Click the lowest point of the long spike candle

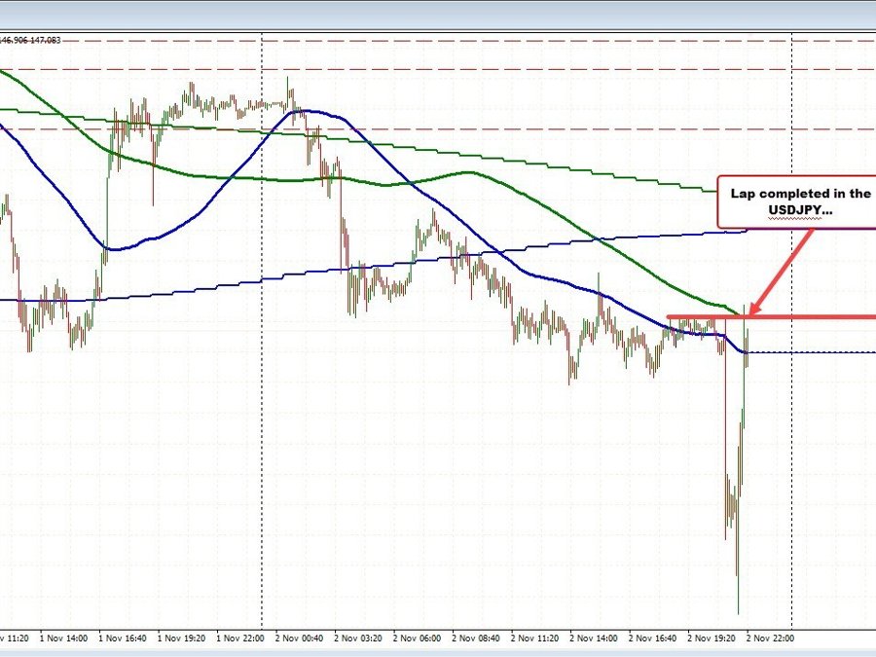pyautogui.click(x=738, y=613)
